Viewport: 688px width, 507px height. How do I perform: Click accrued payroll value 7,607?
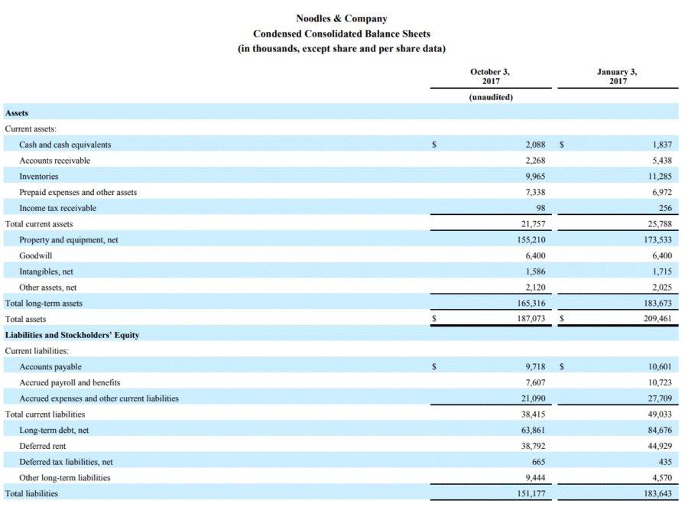(x=535, y=383)
